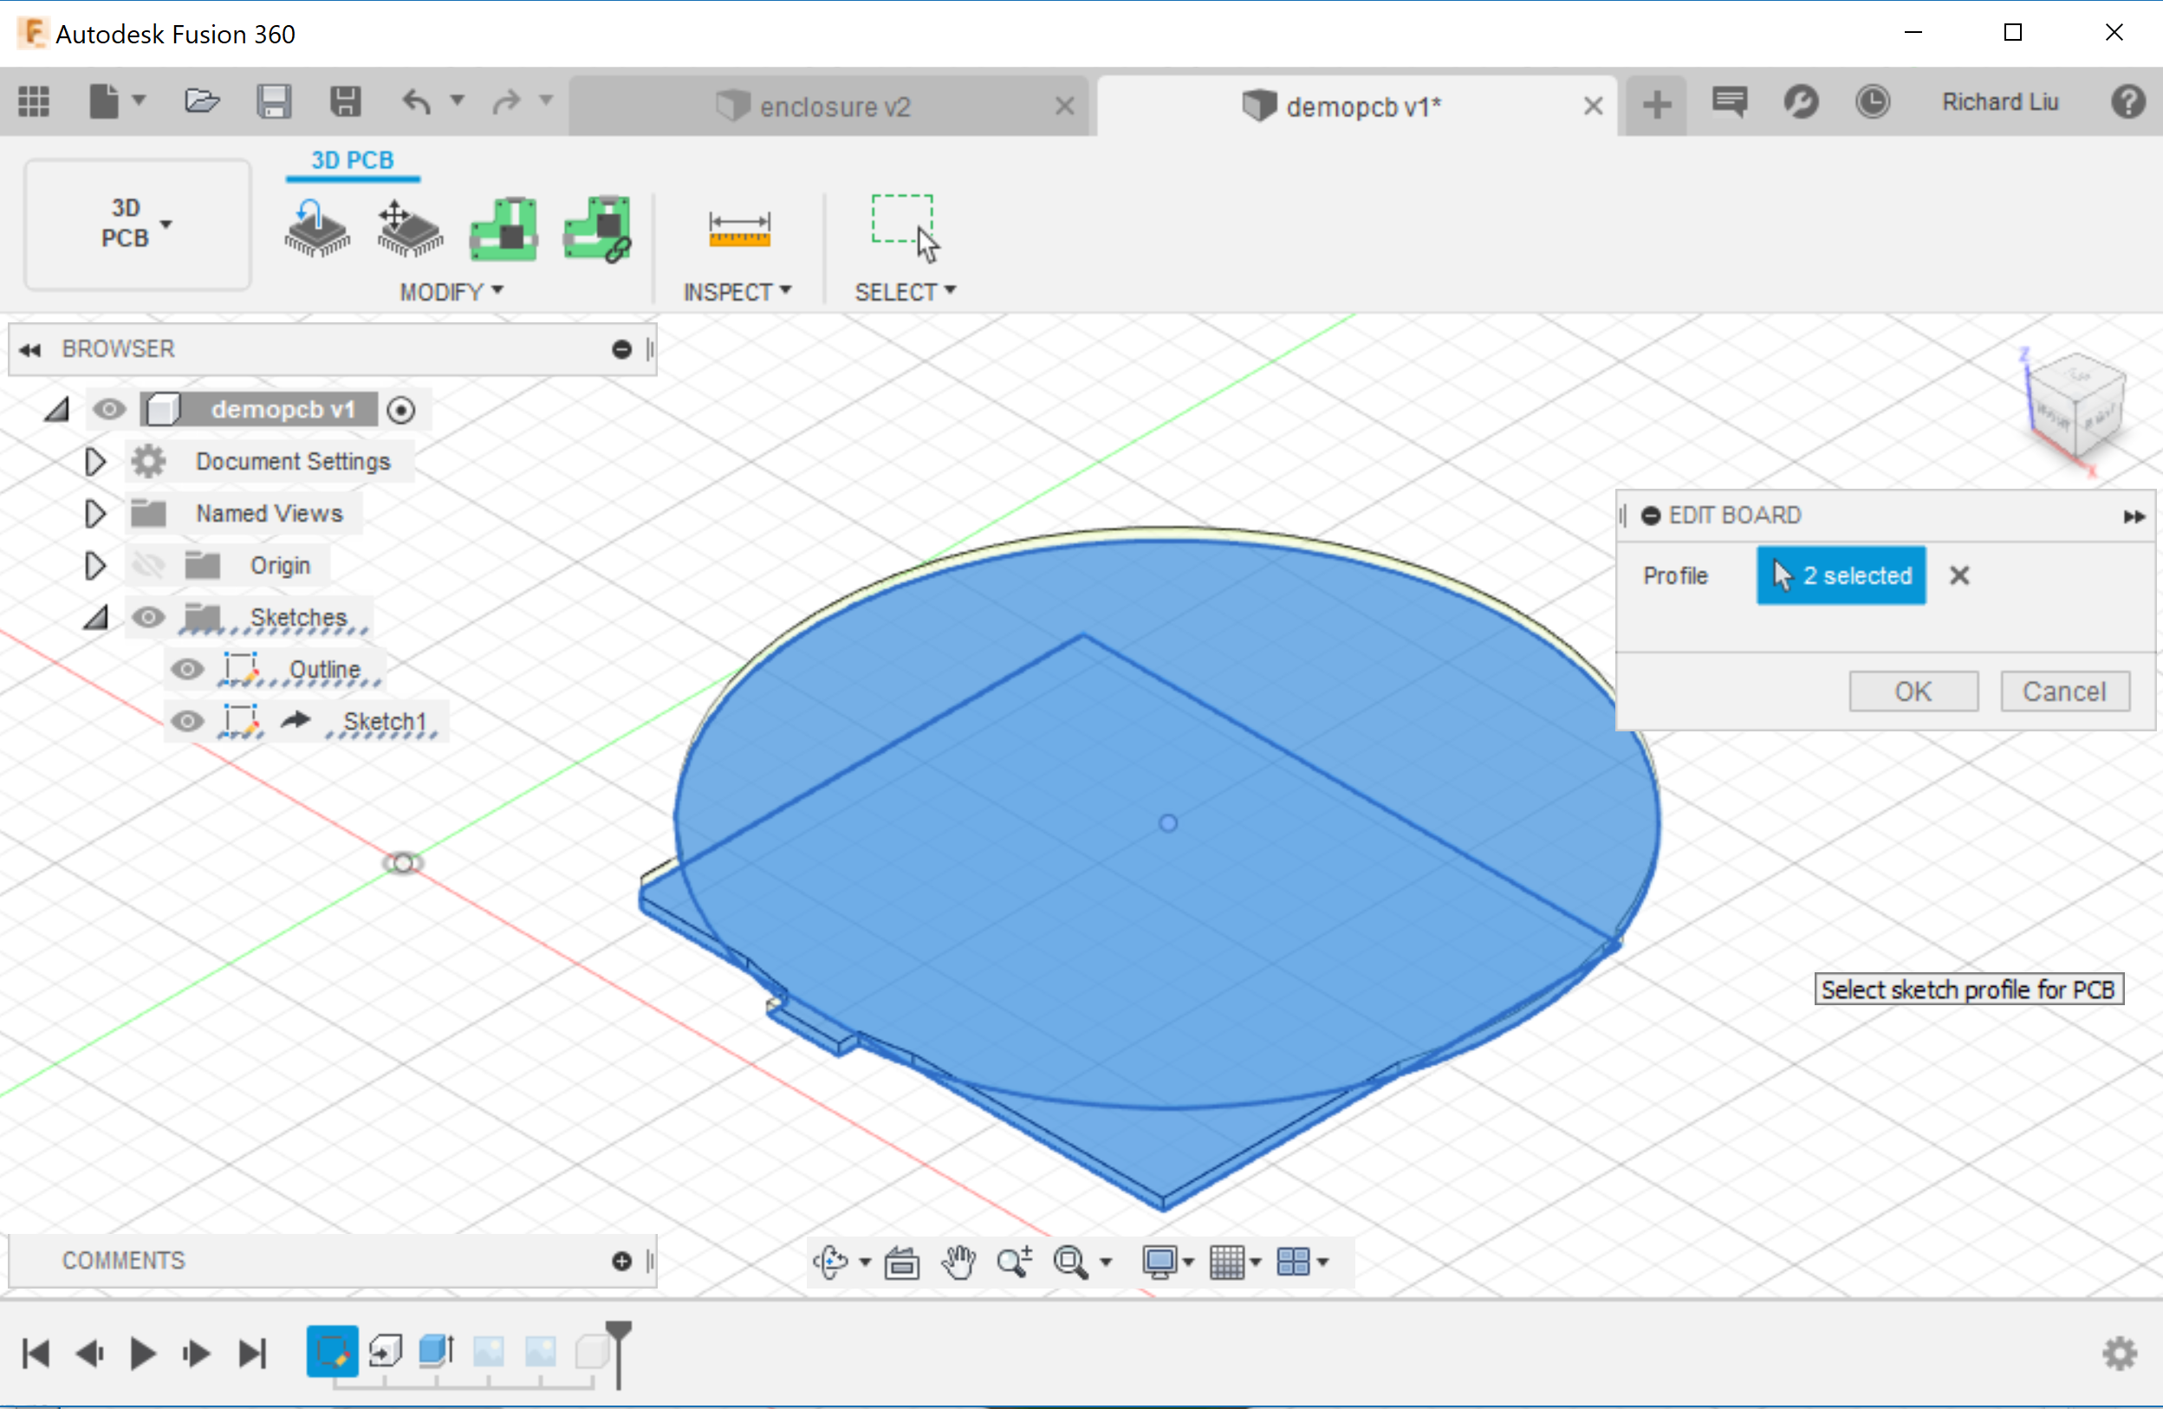
Task: Switch to the enclosure v2 tab
Action: tap(828, 107)
